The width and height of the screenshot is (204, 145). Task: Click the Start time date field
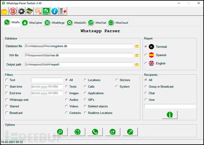[47, 87]
